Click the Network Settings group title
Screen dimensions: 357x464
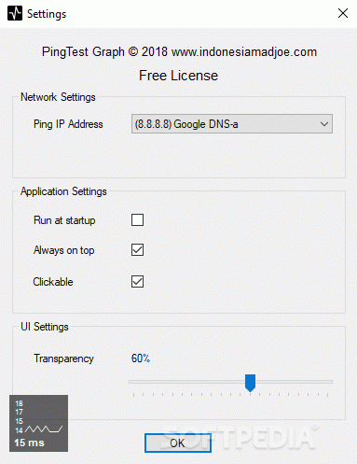pos(58,97)
